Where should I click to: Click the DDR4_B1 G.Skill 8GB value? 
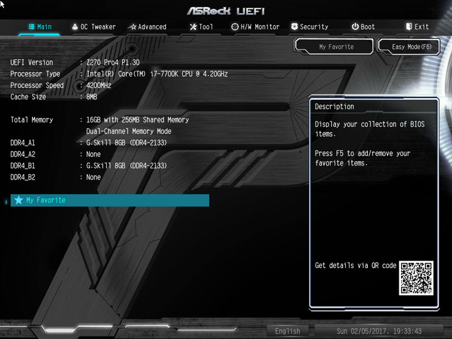[127, 166]
